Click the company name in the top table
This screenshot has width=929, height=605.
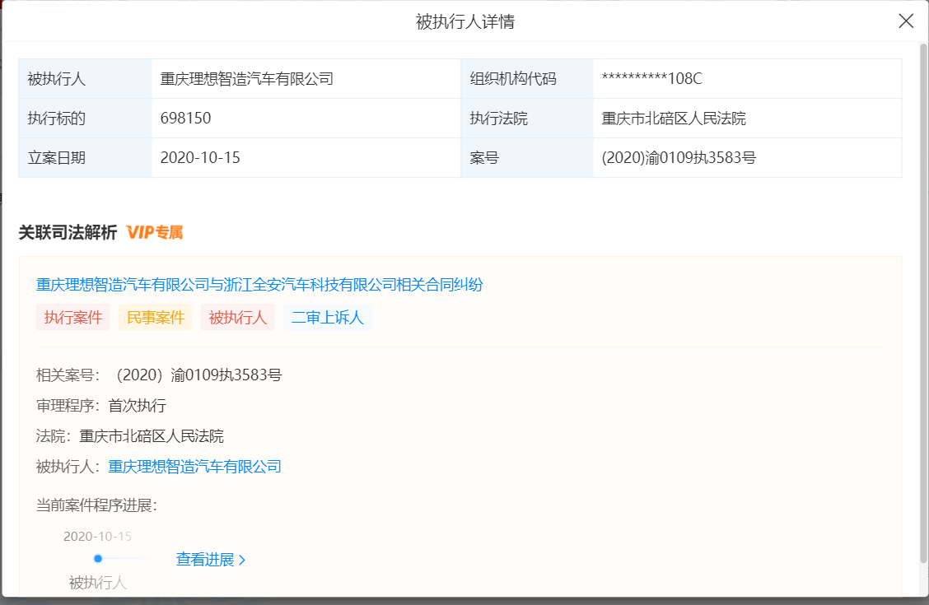[247, 79]
